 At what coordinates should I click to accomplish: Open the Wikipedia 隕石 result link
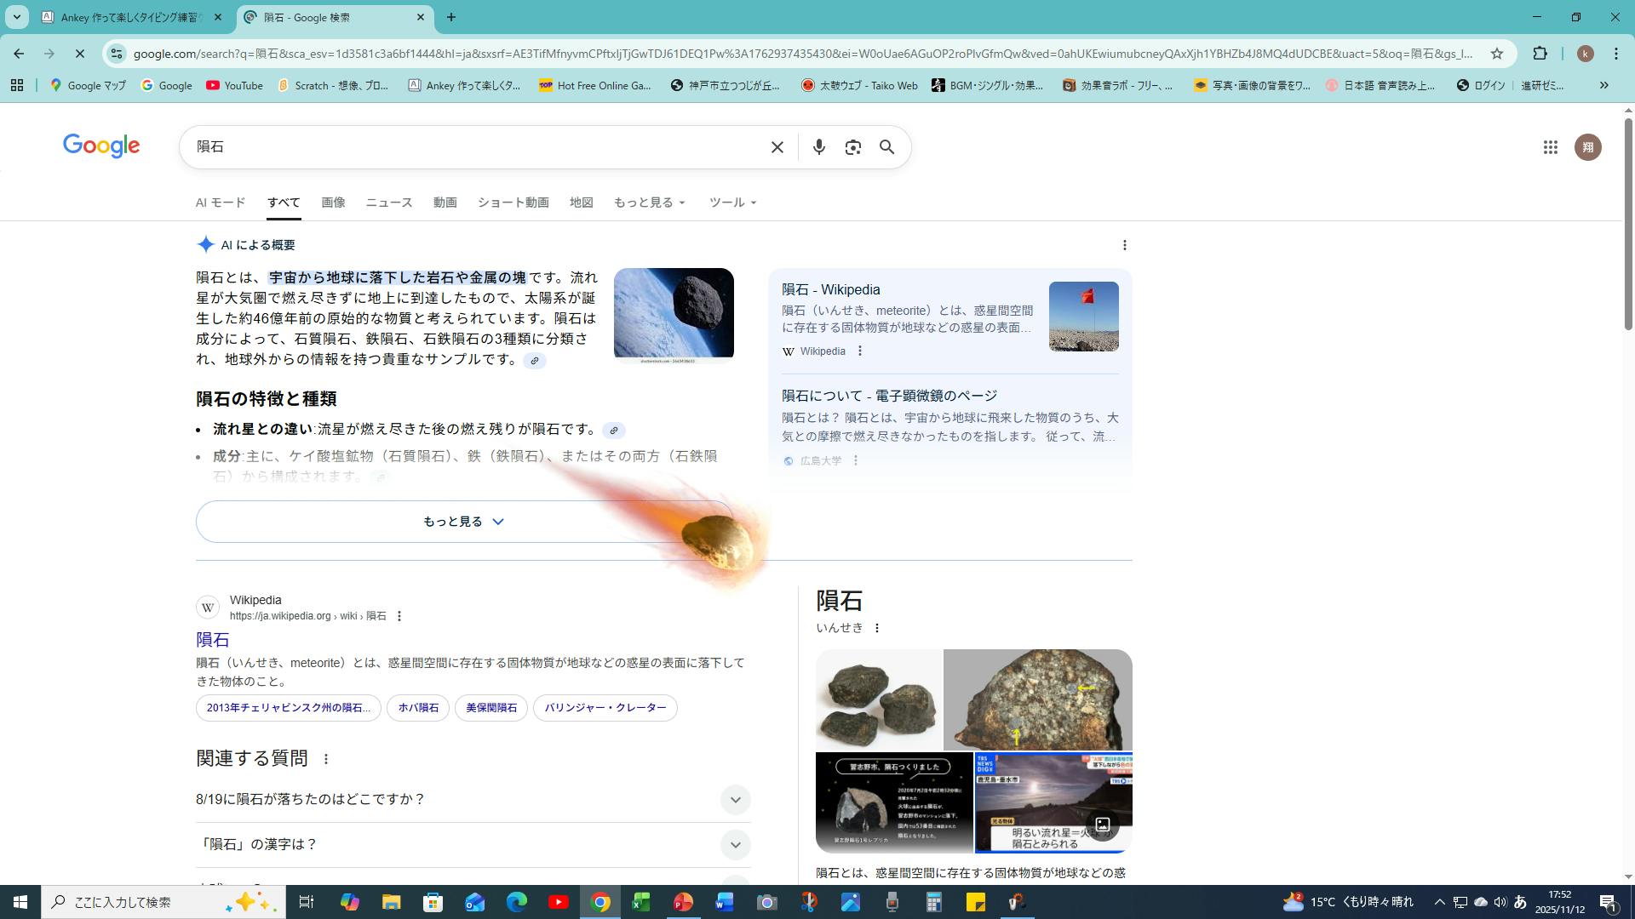click(213, 639)
